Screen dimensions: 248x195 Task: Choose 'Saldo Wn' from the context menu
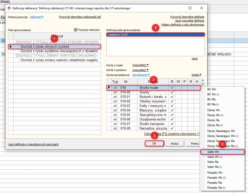[222, 152]
